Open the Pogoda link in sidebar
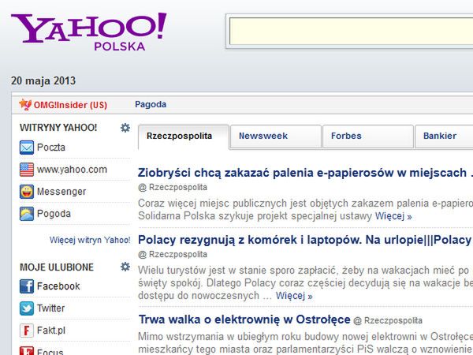Image resolution: width=473 pixels, height=355 pixels. click(54, 214)
